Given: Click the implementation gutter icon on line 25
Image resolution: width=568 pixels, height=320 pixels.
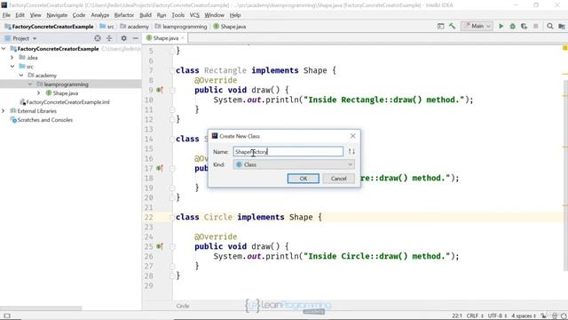Looking at the screenshot, I should pos(160,246).
